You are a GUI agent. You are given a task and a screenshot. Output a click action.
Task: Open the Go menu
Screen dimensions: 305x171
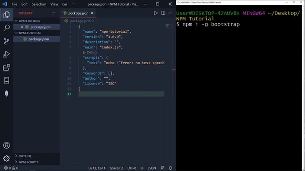coord(65,4)
